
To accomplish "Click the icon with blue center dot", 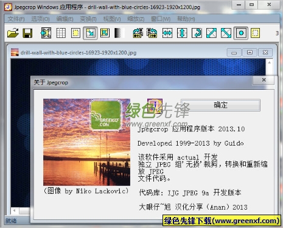I will click(x=241, y=33).
